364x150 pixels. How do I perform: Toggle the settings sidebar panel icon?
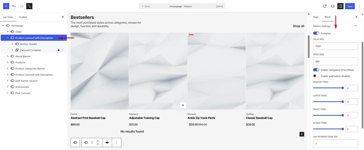click(x=340, y=6)
